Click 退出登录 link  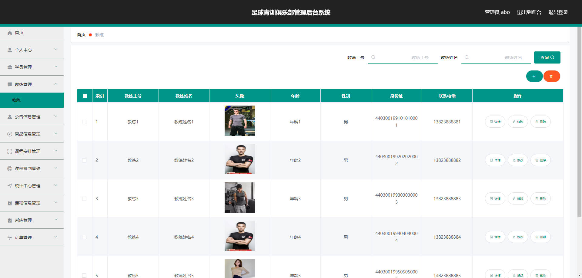coord(558,12)
